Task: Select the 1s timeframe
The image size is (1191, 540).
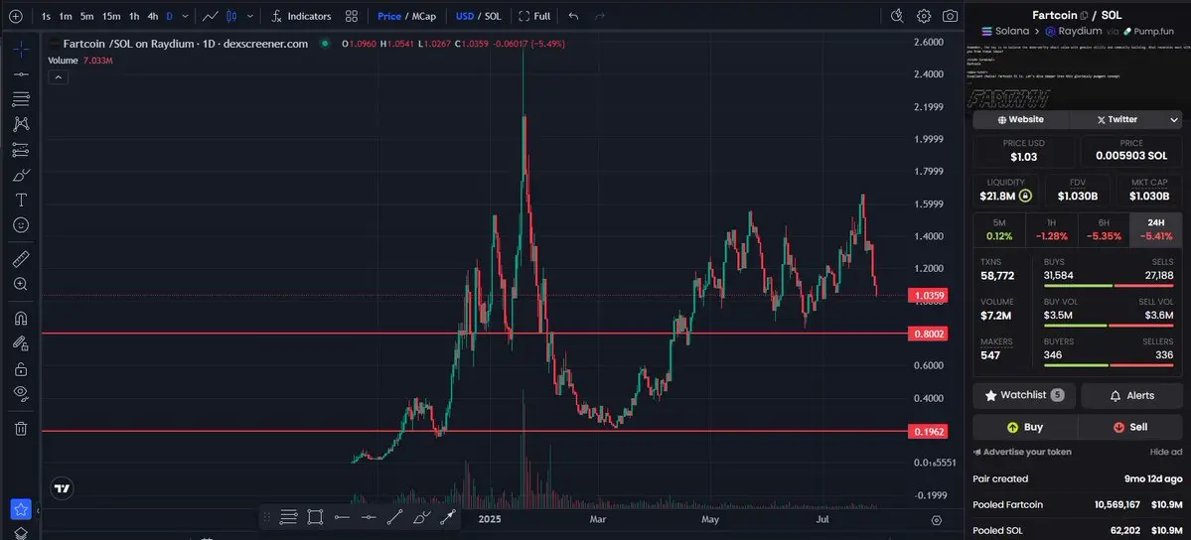Action: [47, 16]
